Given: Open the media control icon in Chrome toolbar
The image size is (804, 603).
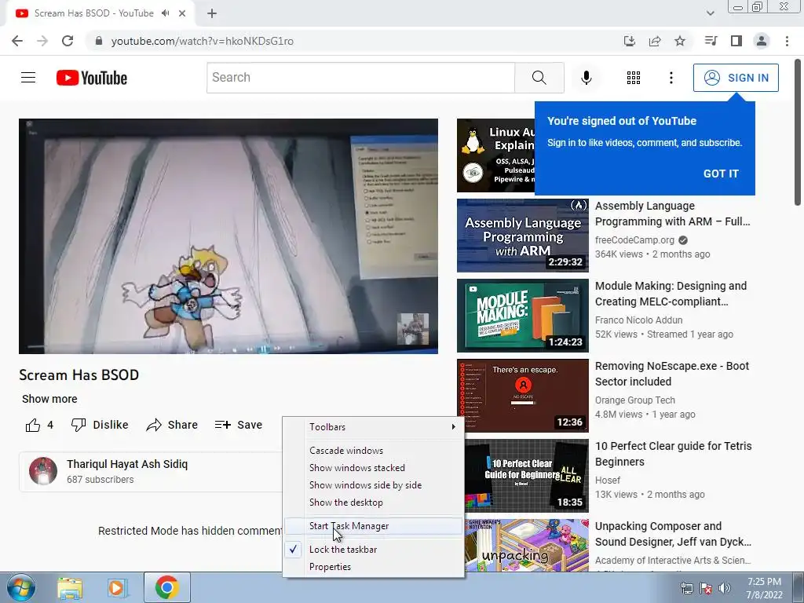Looking at the screenshot, I should [711, 41].
